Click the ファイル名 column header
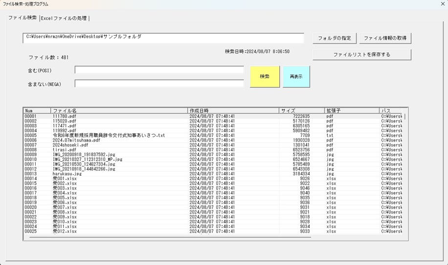 tap(119, 111)
